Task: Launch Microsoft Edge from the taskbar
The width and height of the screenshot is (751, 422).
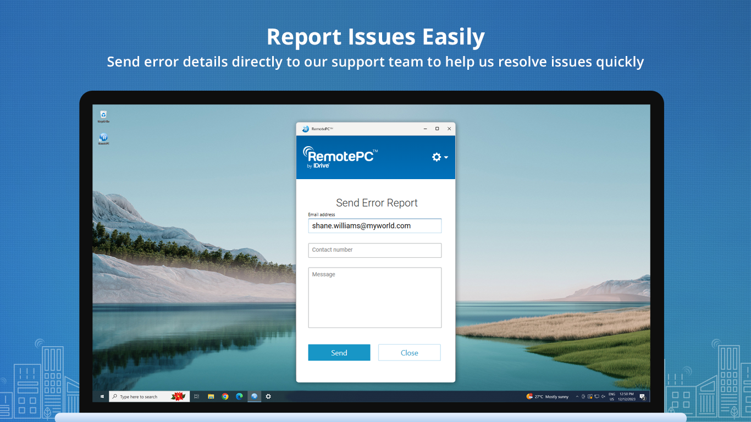Action: pos(240,396)
